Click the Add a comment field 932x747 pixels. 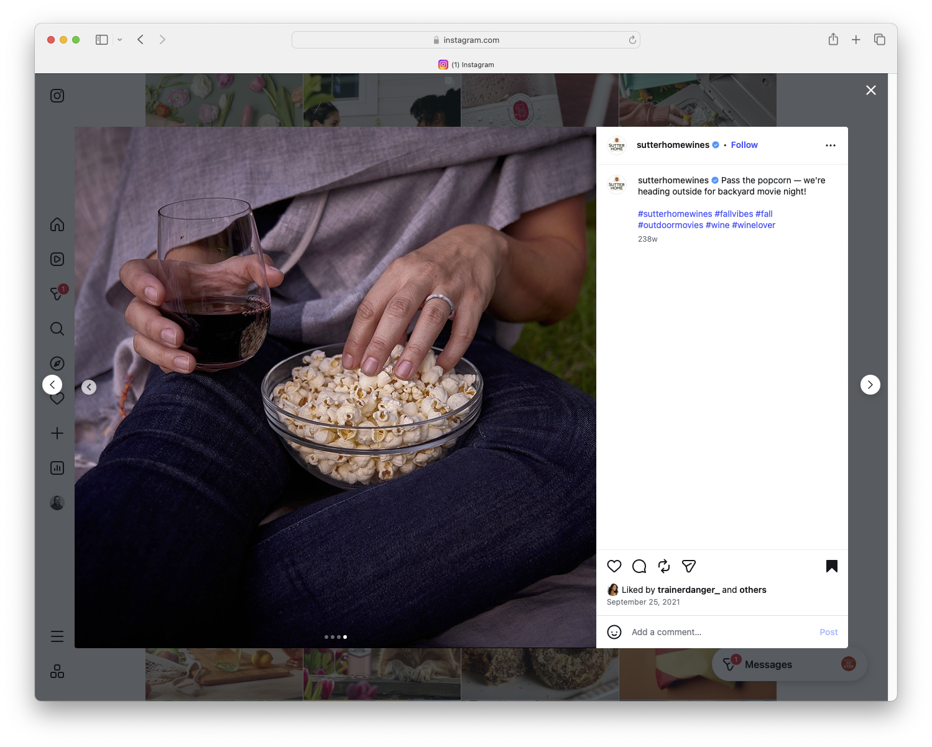[666, 631]
